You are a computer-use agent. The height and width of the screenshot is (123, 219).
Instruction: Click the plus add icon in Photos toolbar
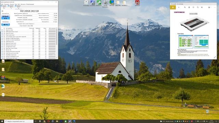(179, 8)
